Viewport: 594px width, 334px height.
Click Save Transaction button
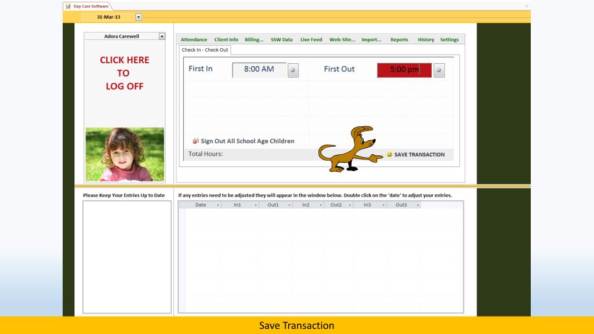415,154
